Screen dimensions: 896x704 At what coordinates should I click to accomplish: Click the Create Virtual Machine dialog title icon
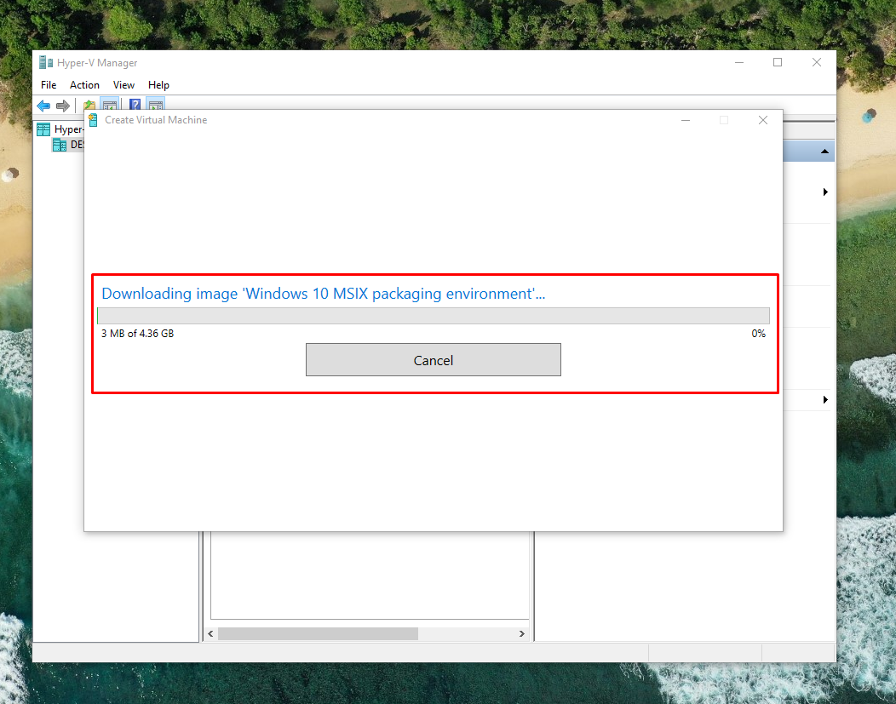pos(93,120)
